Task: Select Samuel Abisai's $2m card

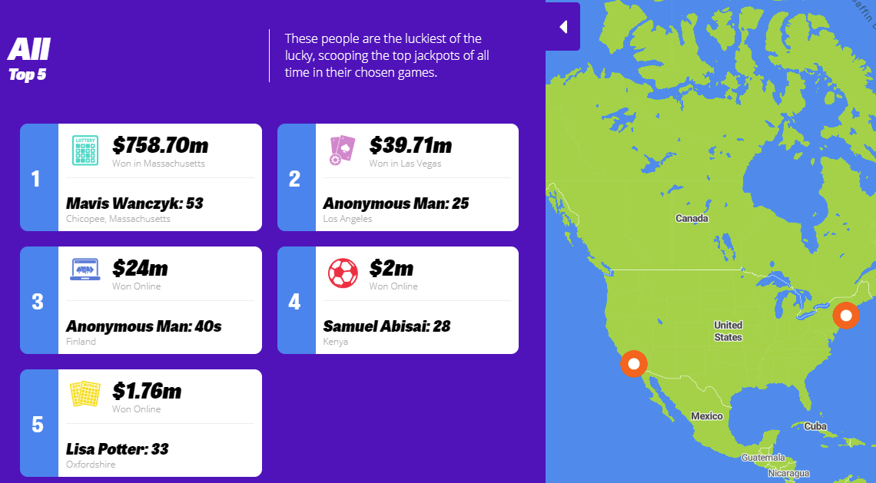Action: click(x=398, y=300)
